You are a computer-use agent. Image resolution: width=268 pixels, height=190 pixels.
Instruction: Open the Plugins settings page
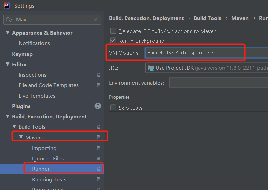[x=21, y=106]
